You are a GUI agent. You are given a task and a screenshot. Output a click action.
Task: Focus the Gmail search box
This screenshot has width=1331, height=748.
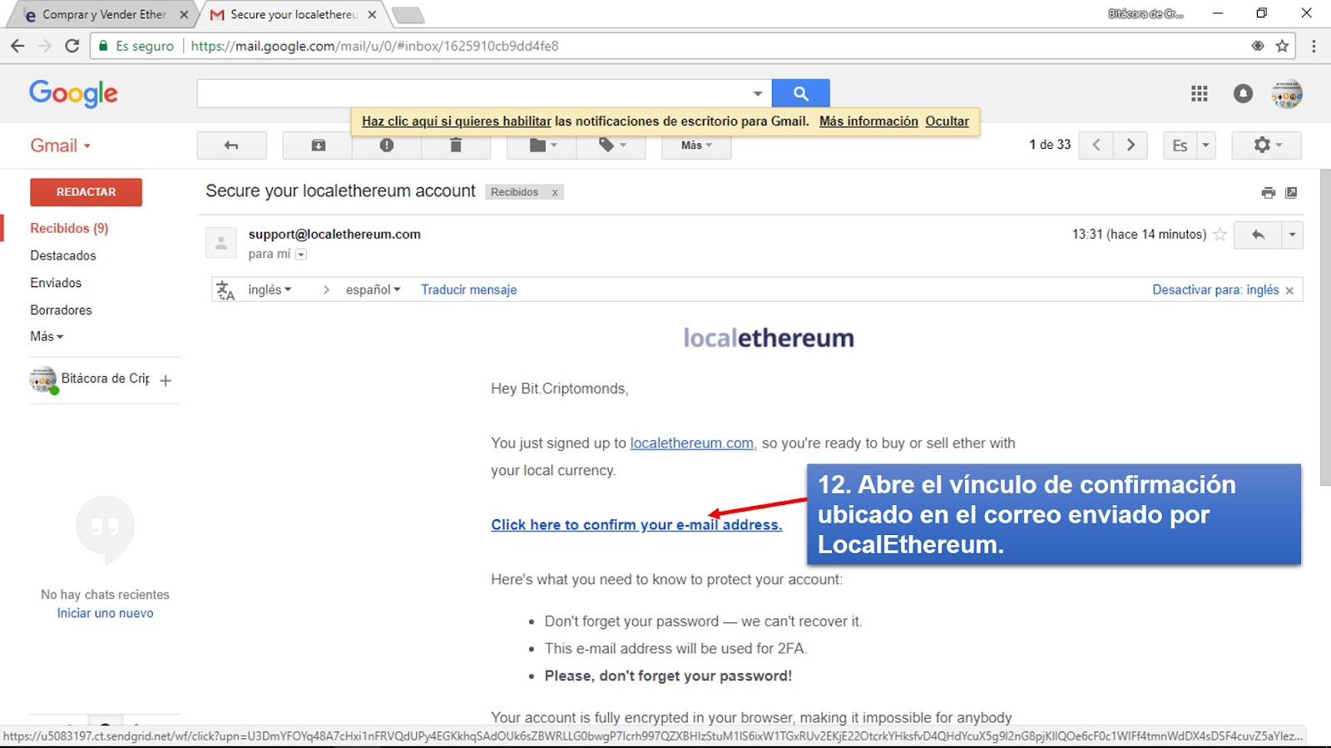click(473, 93)
